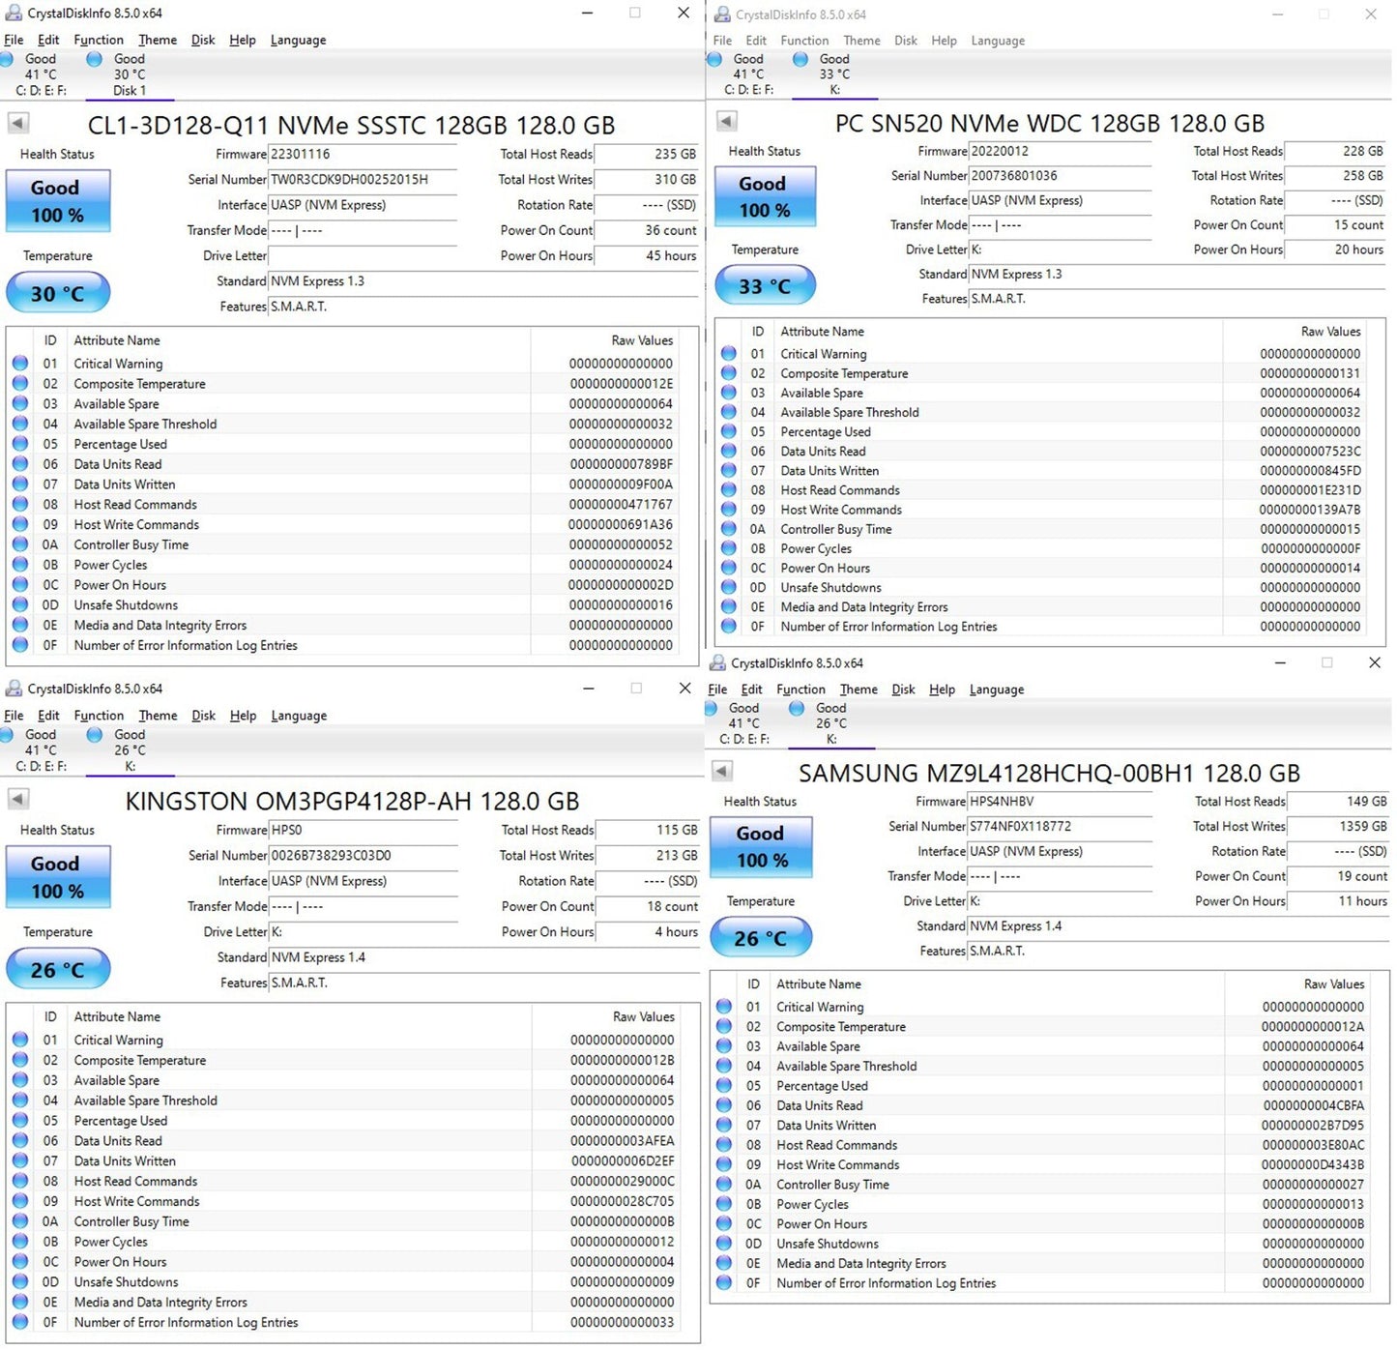Click the 33 °C temperature button in the WDC SN520 window
The width and height of the screenshot is (1397, 1350).
765,286
